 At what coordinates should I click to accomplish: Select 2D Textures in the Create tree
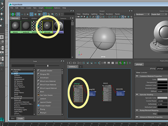[18, 81]
